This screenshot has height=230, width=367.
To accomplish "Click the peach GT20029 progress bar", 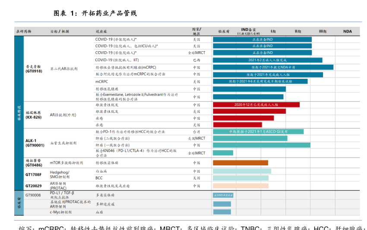I will tap(240, 186).
